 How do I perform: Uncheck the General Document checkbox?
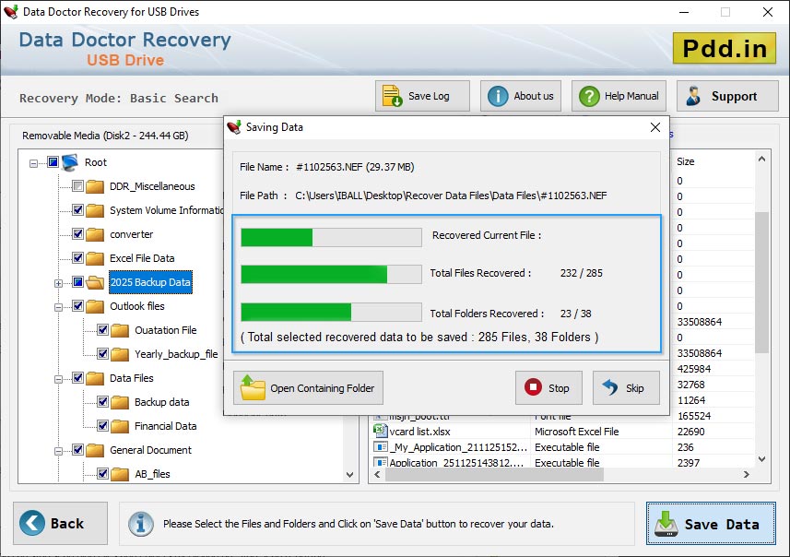(77, 450)
